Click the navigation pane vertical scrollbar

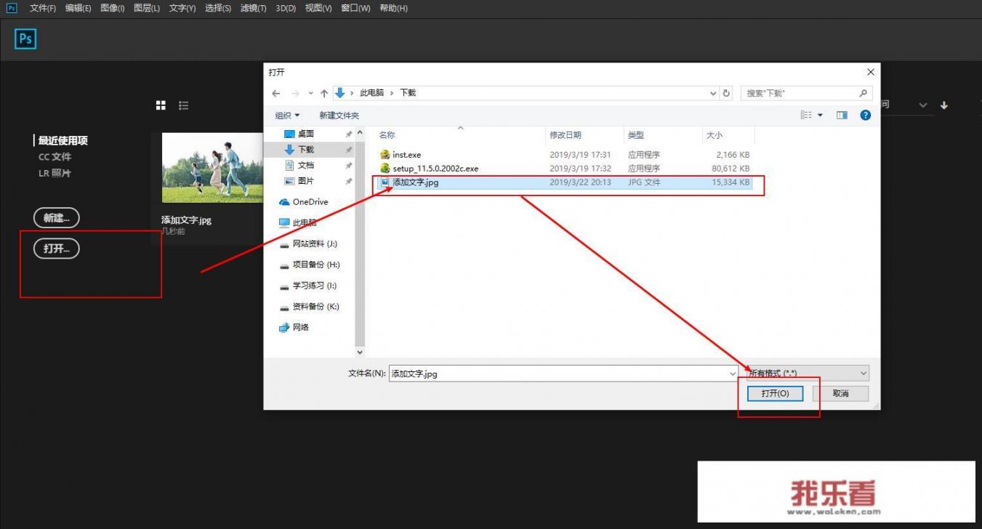(359, 242)
